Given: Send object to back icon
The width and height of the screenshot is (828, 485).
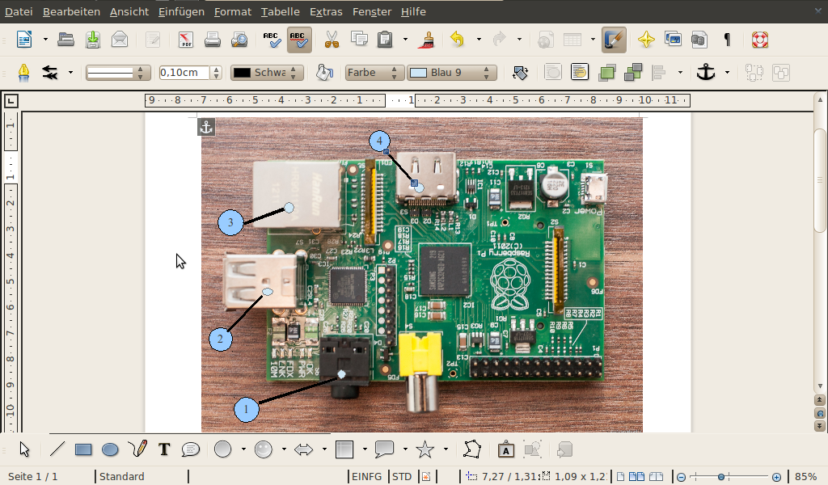Looking at the screenshot, I should tap(633, 72).
